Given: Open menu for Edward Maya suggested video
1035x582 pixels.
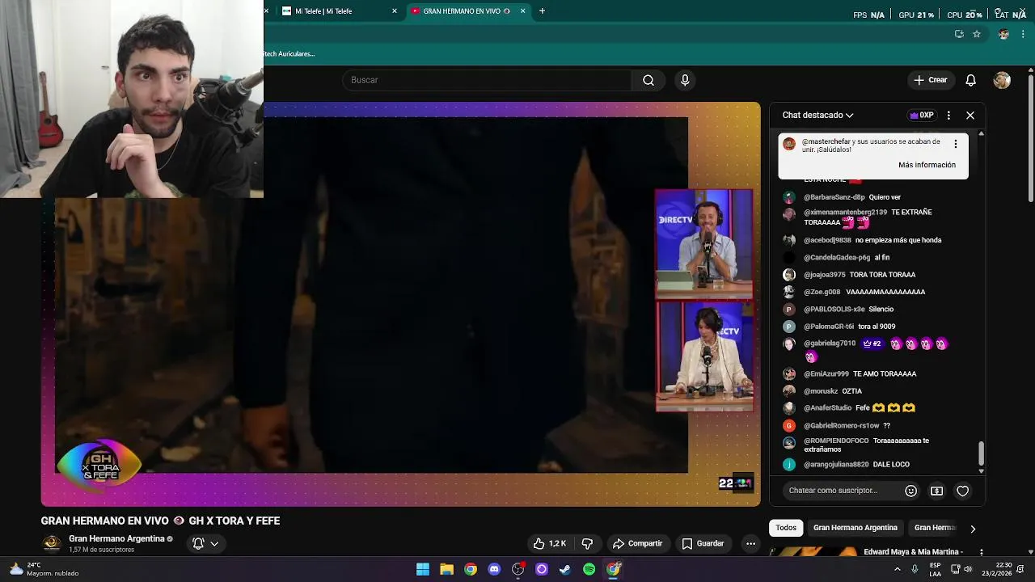Looking at the screenshot, I should pos(982,552).
